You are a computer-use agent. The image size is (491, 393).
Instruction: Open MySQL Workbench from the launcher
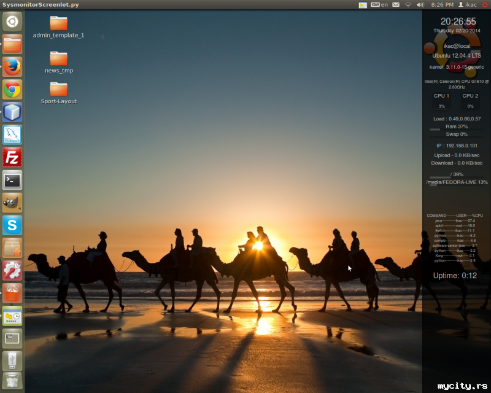click(12, 135)
